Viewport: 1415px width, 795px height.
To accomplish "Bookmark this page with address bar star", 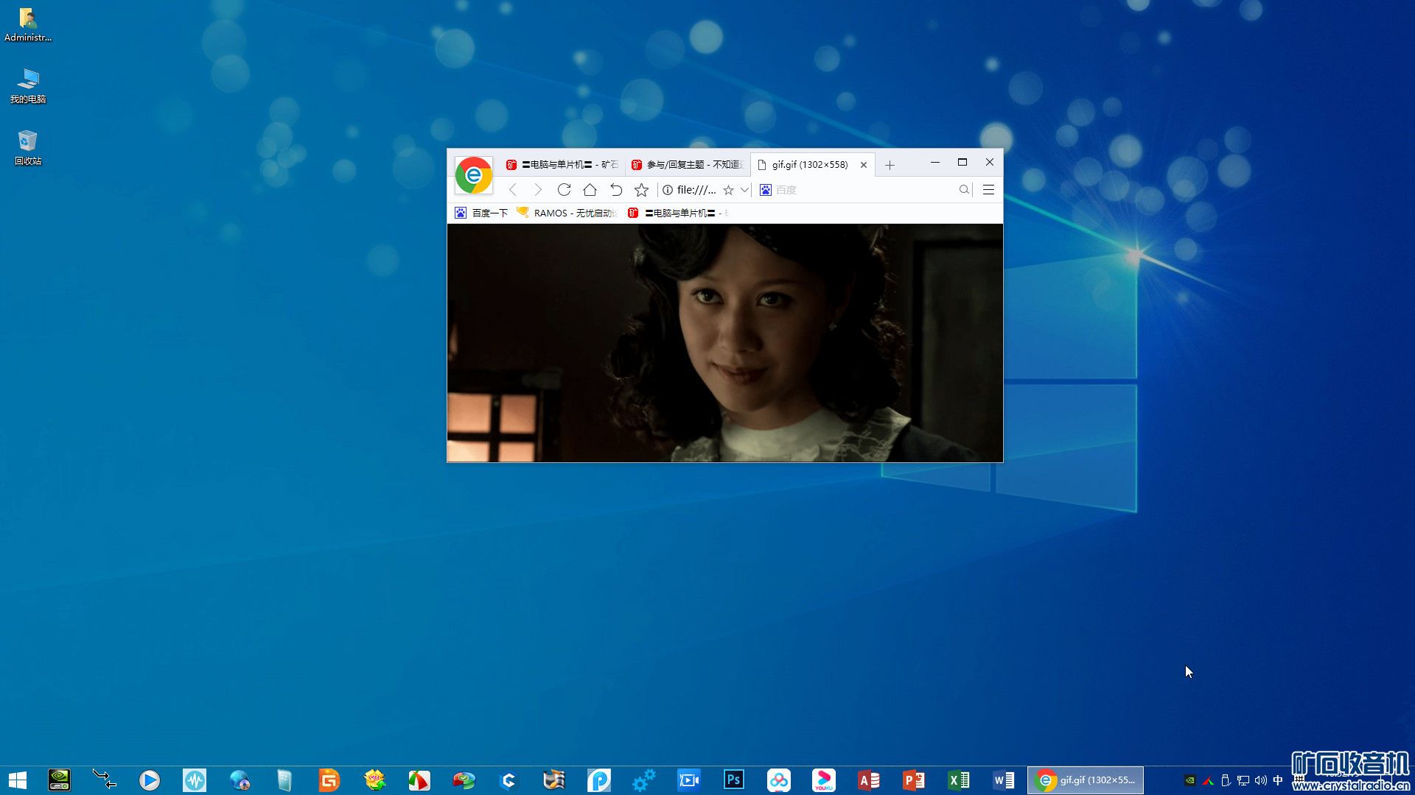I will tap(728, 190).
